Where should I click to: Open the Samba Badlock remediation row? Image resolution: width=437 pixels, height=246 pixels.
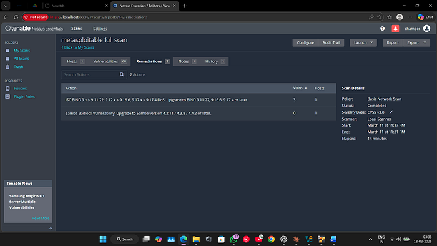pos(199,113)
